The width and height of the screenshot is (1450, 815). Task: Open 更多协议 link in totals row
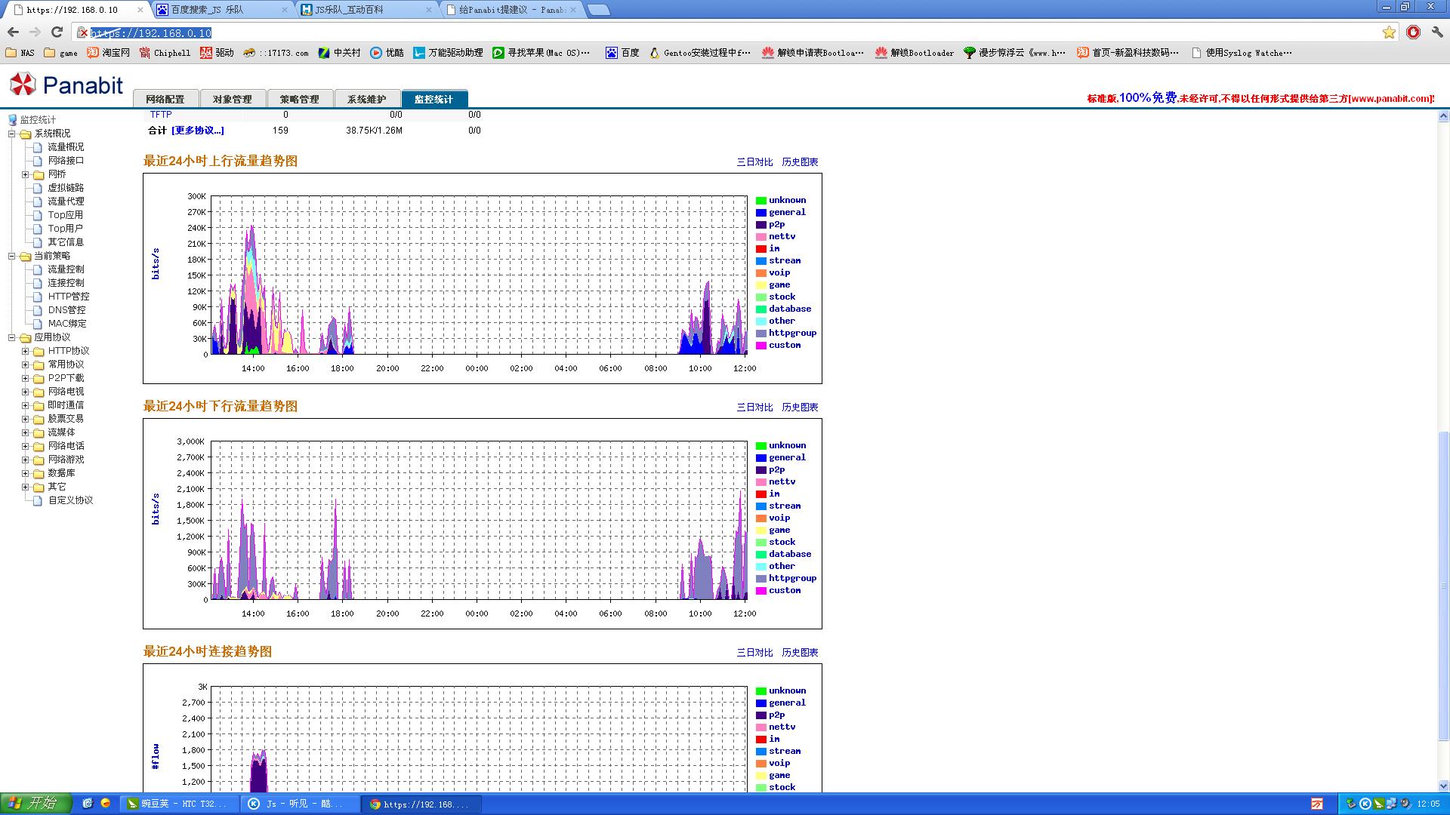(x=198, y=131)
